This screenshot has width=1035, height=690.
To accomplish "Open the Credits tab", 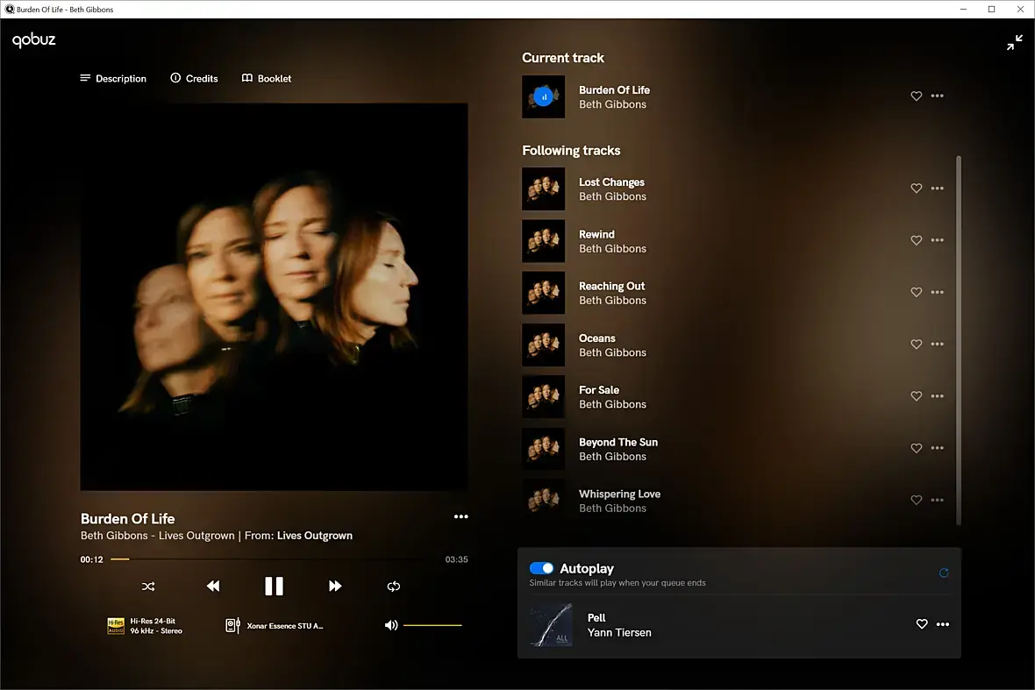I will point(194,79).
